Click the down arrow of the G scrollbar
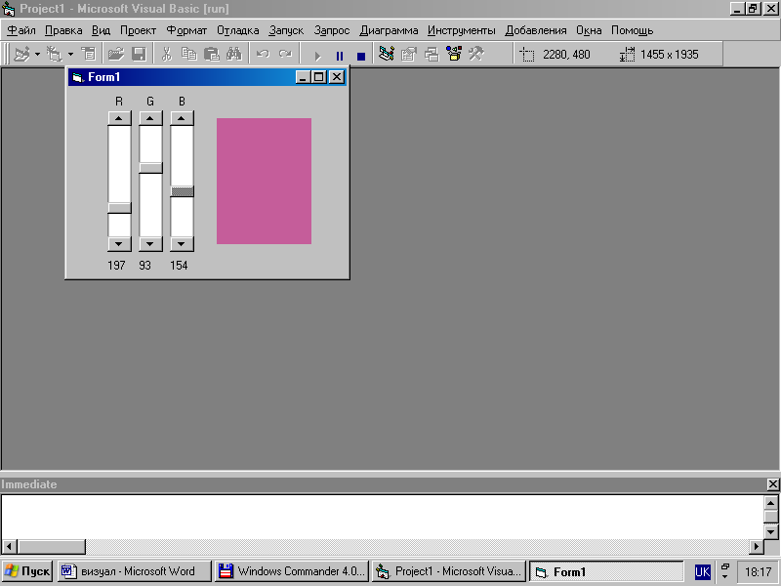The image size is (781, 586). click(x=150, y=243)
